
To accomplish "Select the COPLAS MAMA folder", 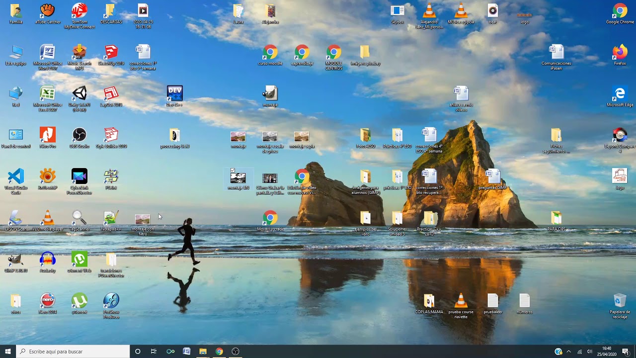I will 429,303.
